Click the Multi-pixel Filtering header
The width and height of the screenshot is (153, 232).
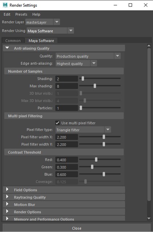(x=64, y=116)
